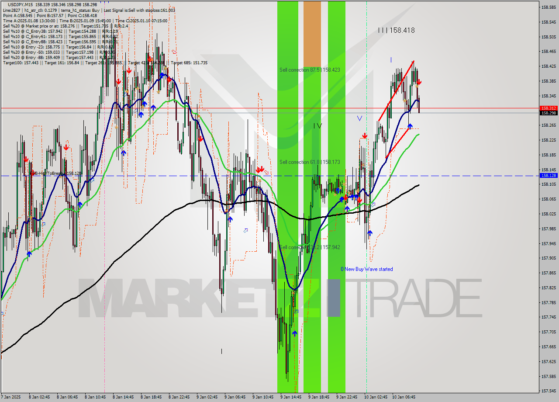Click the 'Sell %20 @ Entry -88: 159.409' line
The image size is (559, 402).
point(59,57)
